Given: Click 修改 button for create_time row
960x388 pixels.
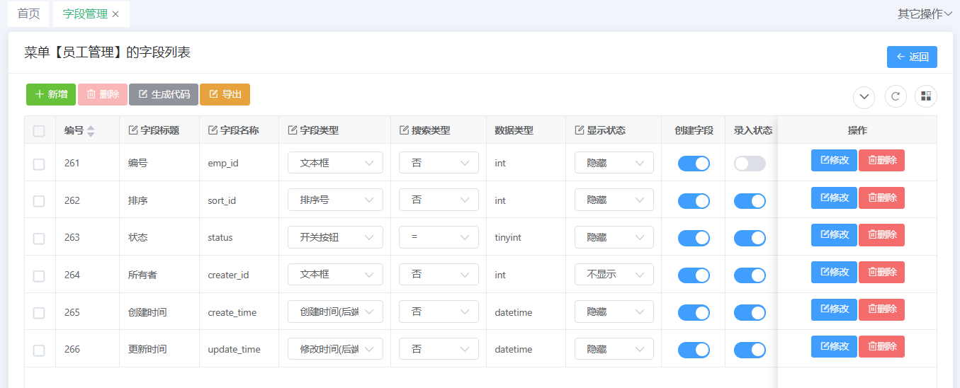Looking at the screenshot, I should (834, 309).
